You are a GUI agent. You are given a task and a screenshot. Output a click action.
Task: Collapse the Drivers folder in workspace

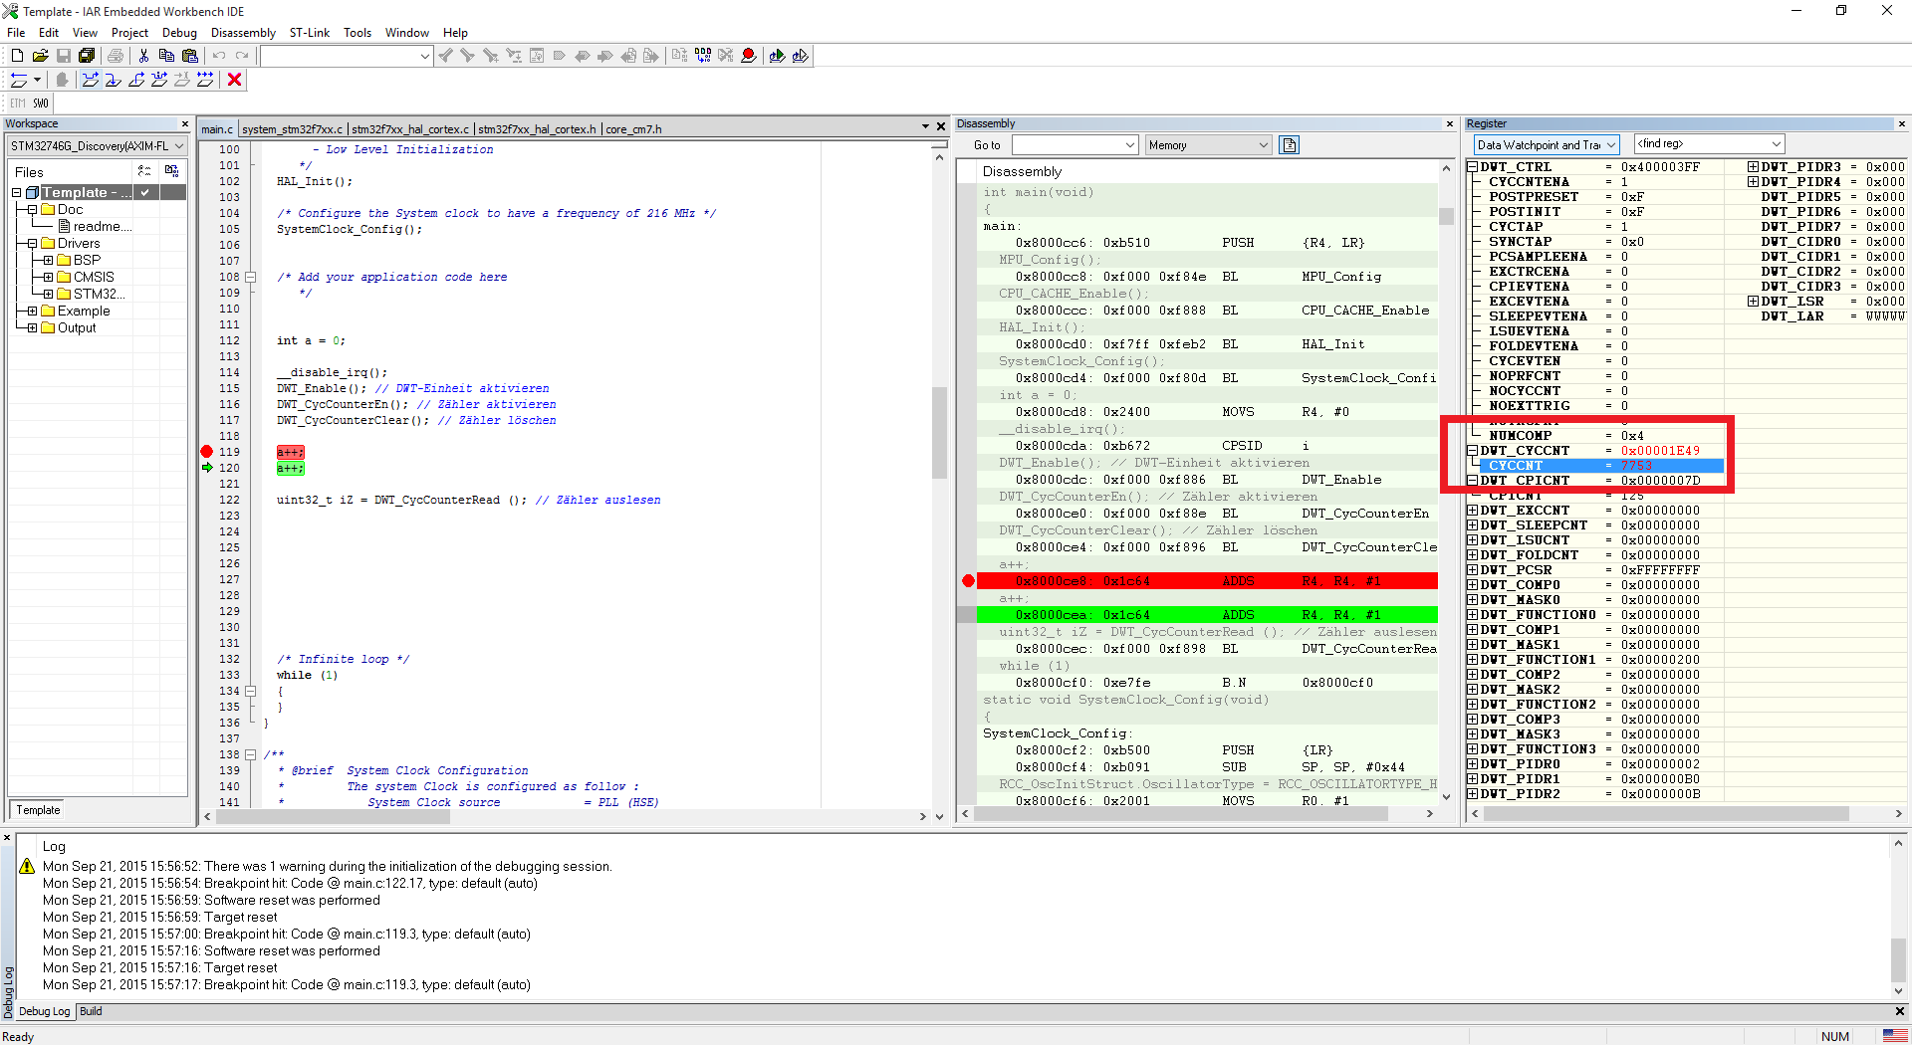(32, 244)
